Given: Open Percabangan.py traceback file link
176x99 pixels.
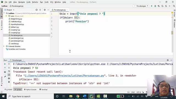Looking at the screenshot, I should tap(64, 76).
